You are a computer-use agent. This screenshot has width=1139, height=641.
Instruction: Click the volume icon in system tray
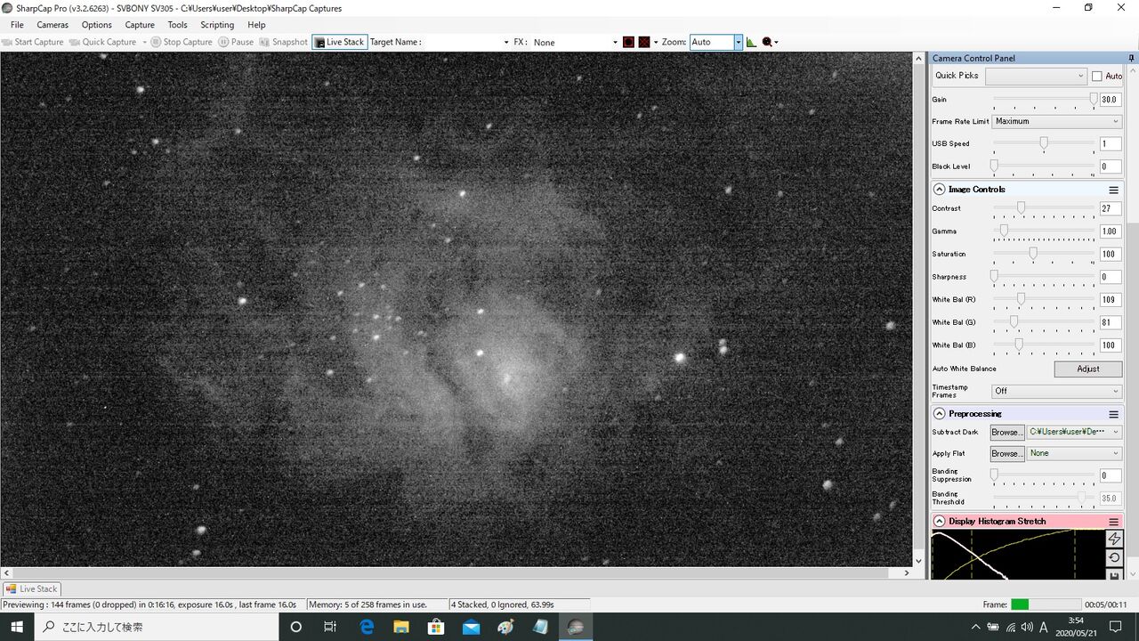1027,627
